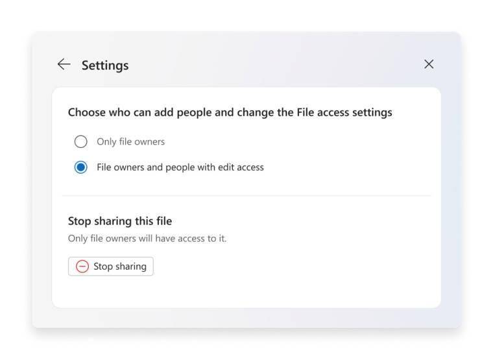
Task: Click the 'Choose who can add people' heading
Action: click(230, 112)
